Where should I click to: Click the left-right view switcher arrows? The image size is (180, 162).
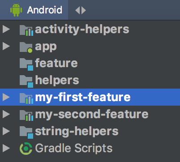(x=81, y=10)
